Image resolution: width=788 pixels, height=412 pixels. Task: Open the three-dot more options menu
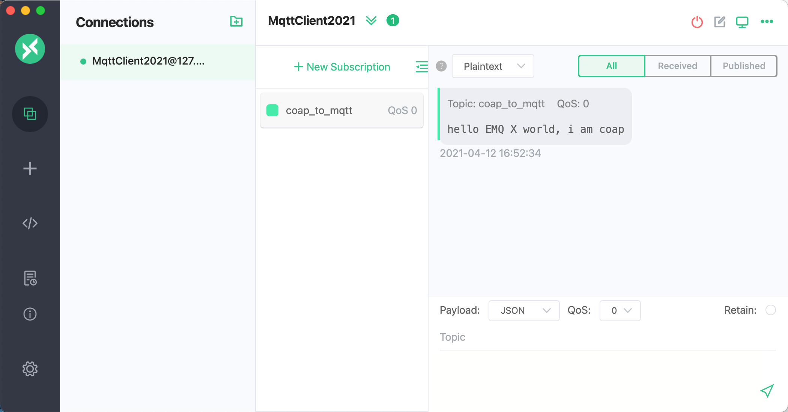[x=767, y=21]
